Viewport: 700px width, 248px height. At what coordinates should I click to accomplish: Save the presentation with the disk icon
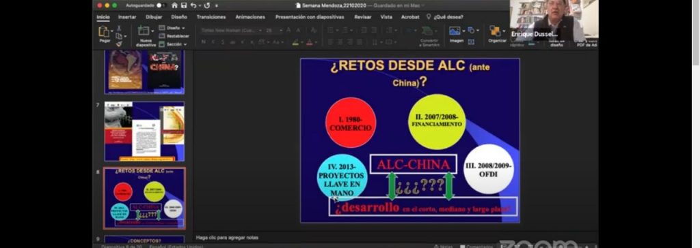pos(184,5)
